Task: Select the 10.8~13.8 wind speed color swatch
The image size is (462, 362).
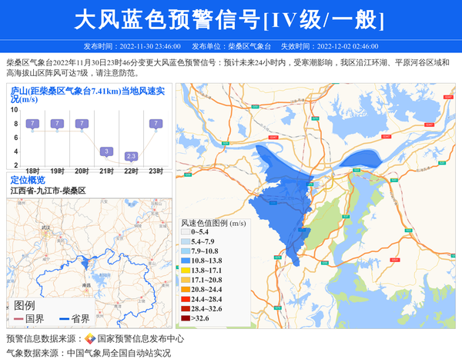Action: click(x=185, y=261)
